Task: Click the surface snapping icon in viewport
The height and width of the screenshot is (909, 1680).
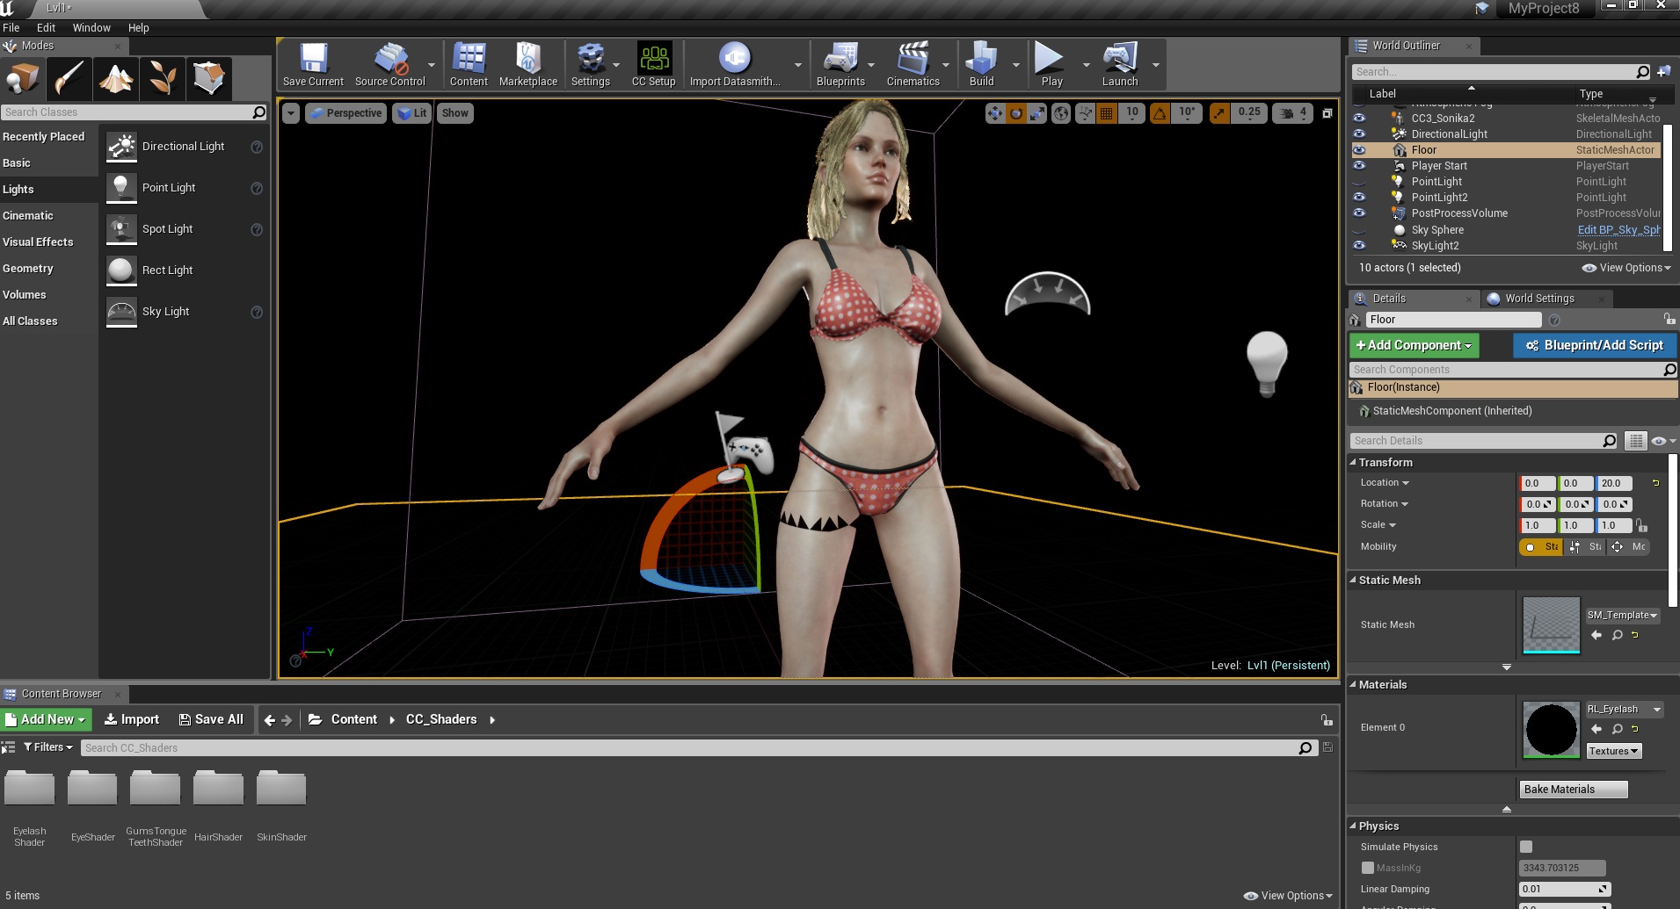Action: tap(1086, 113)
